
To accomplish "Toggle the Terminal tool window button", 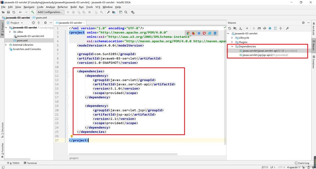I will (x=30, y=163).
